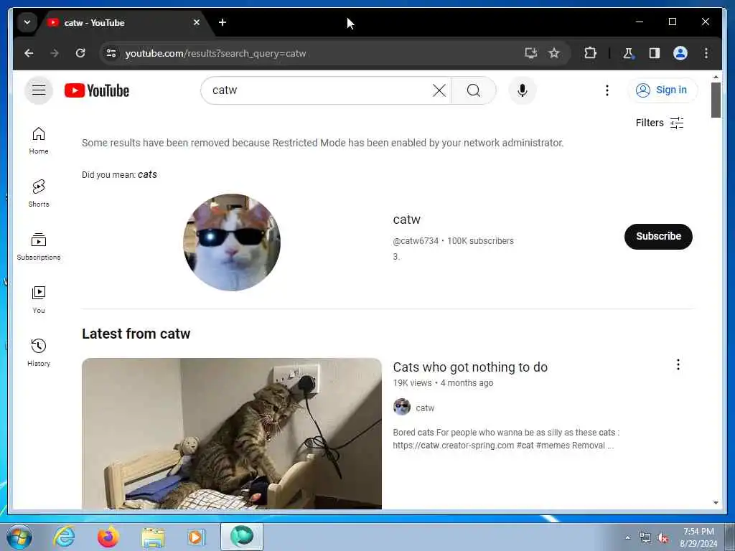Open the Chrome Labs flask icon
Image resolution: width=735 pixels, height=551 pixels.
pyautogui.click(x=628, y=53)
